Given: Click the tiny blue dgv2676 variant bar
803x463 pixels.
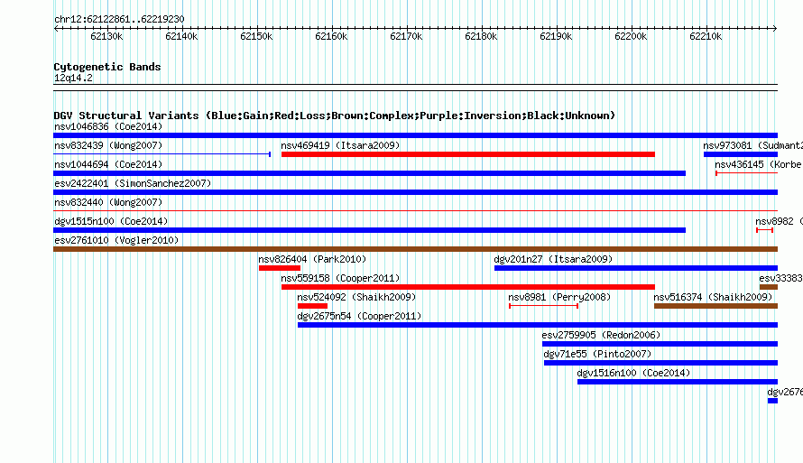Looking at the screenshot, I should click(x=773, y=401).
